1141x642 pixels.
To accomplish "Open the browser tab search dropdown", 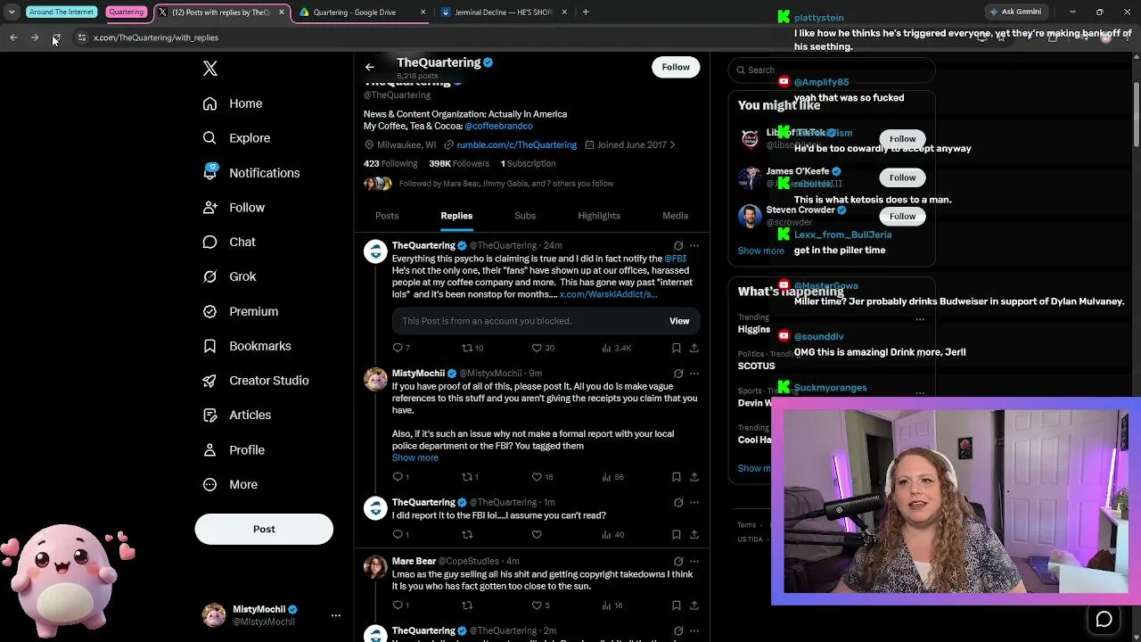I will pos(12,12).
